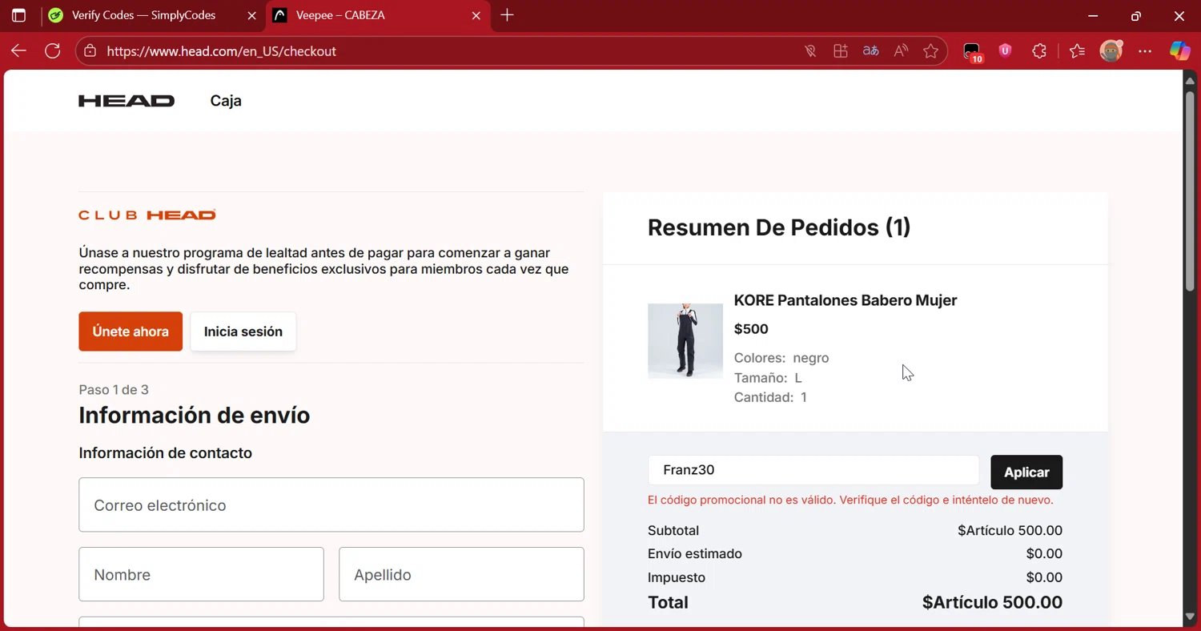Click the scrollbar down arrow
Image resolution: width=1201 pixels, height=631 pixels.
click(x=1190, y=617)
